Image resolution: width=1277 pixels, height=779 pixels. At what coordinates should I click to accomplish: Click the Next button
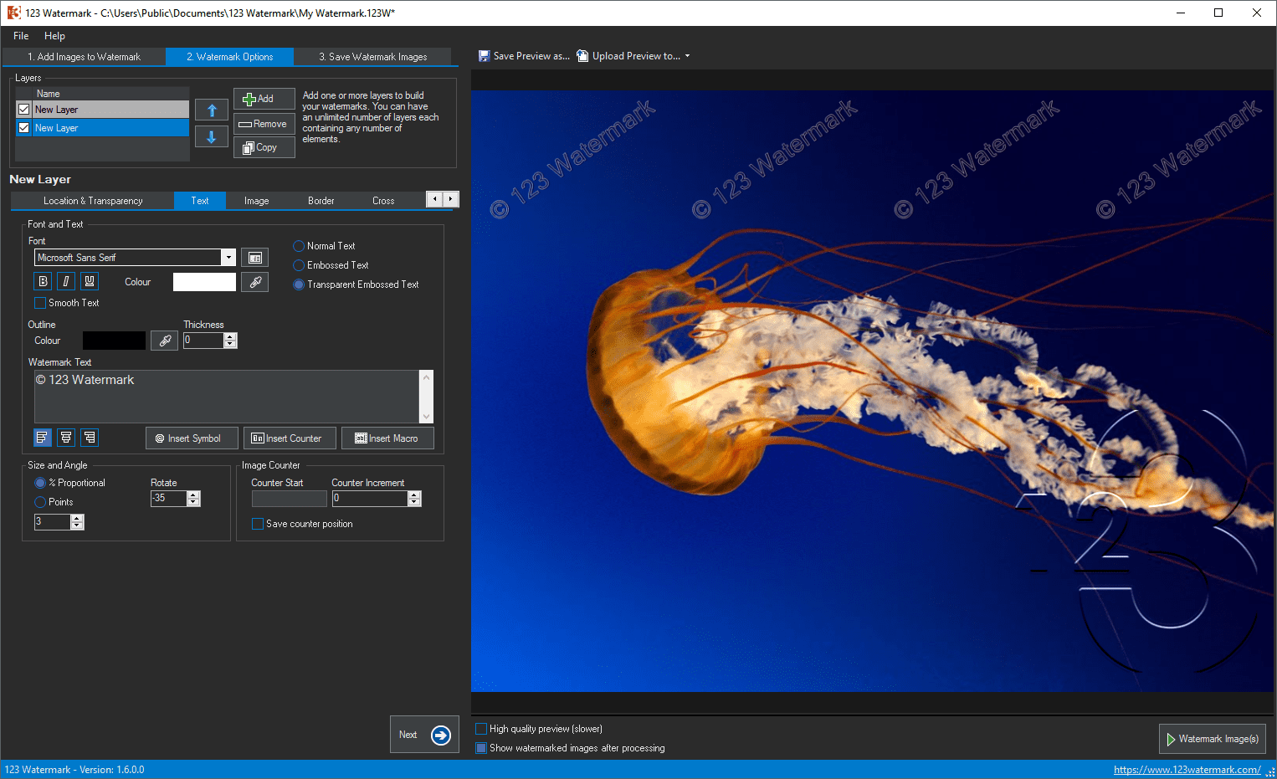[x=424, y=735]
